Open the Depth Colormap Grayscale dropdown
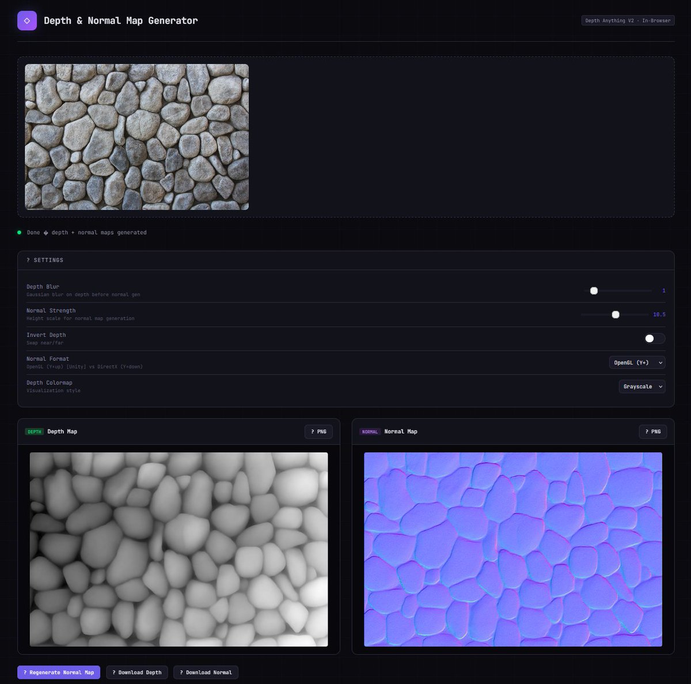Image resolution: width=691 pixels, height=684 pixels. [x=642, y=387]
